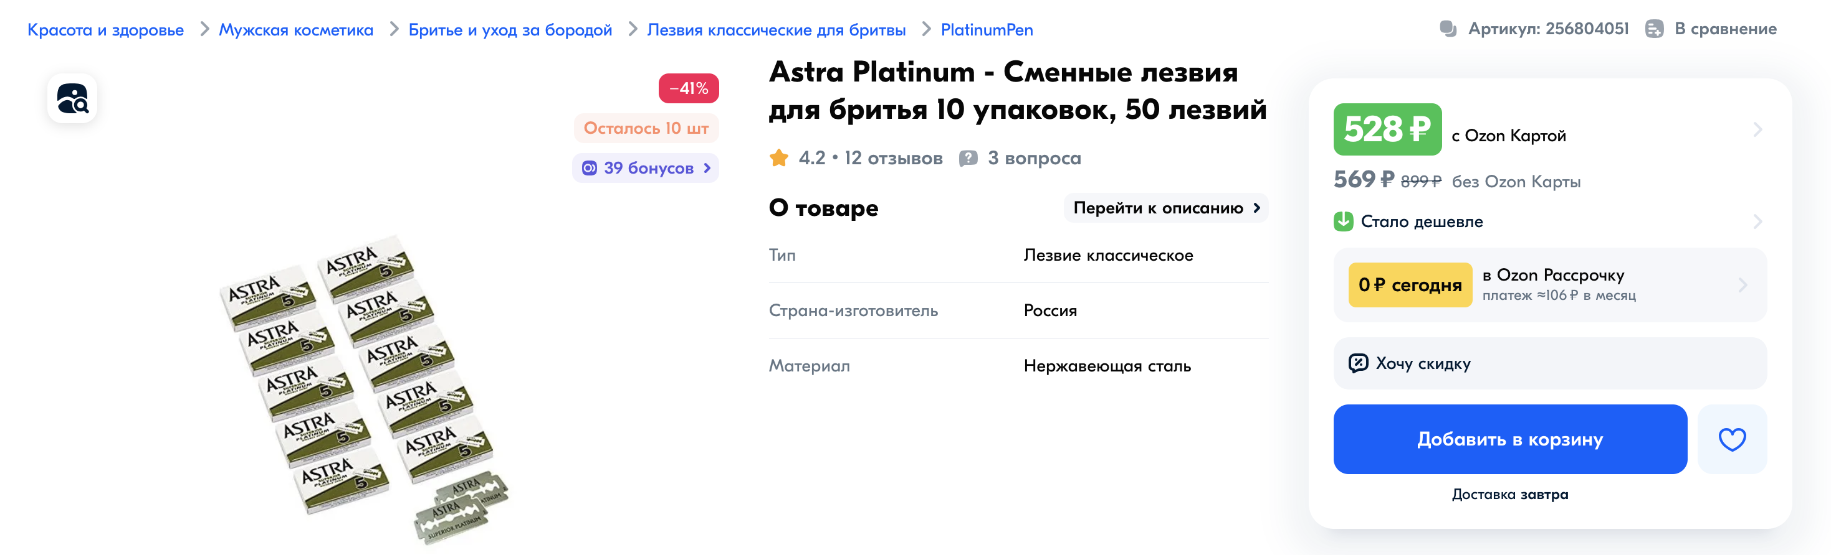Go to Мужская косметика category
Image resolution: width=1831 pixels, height=555 pixels.
[295, 30]
